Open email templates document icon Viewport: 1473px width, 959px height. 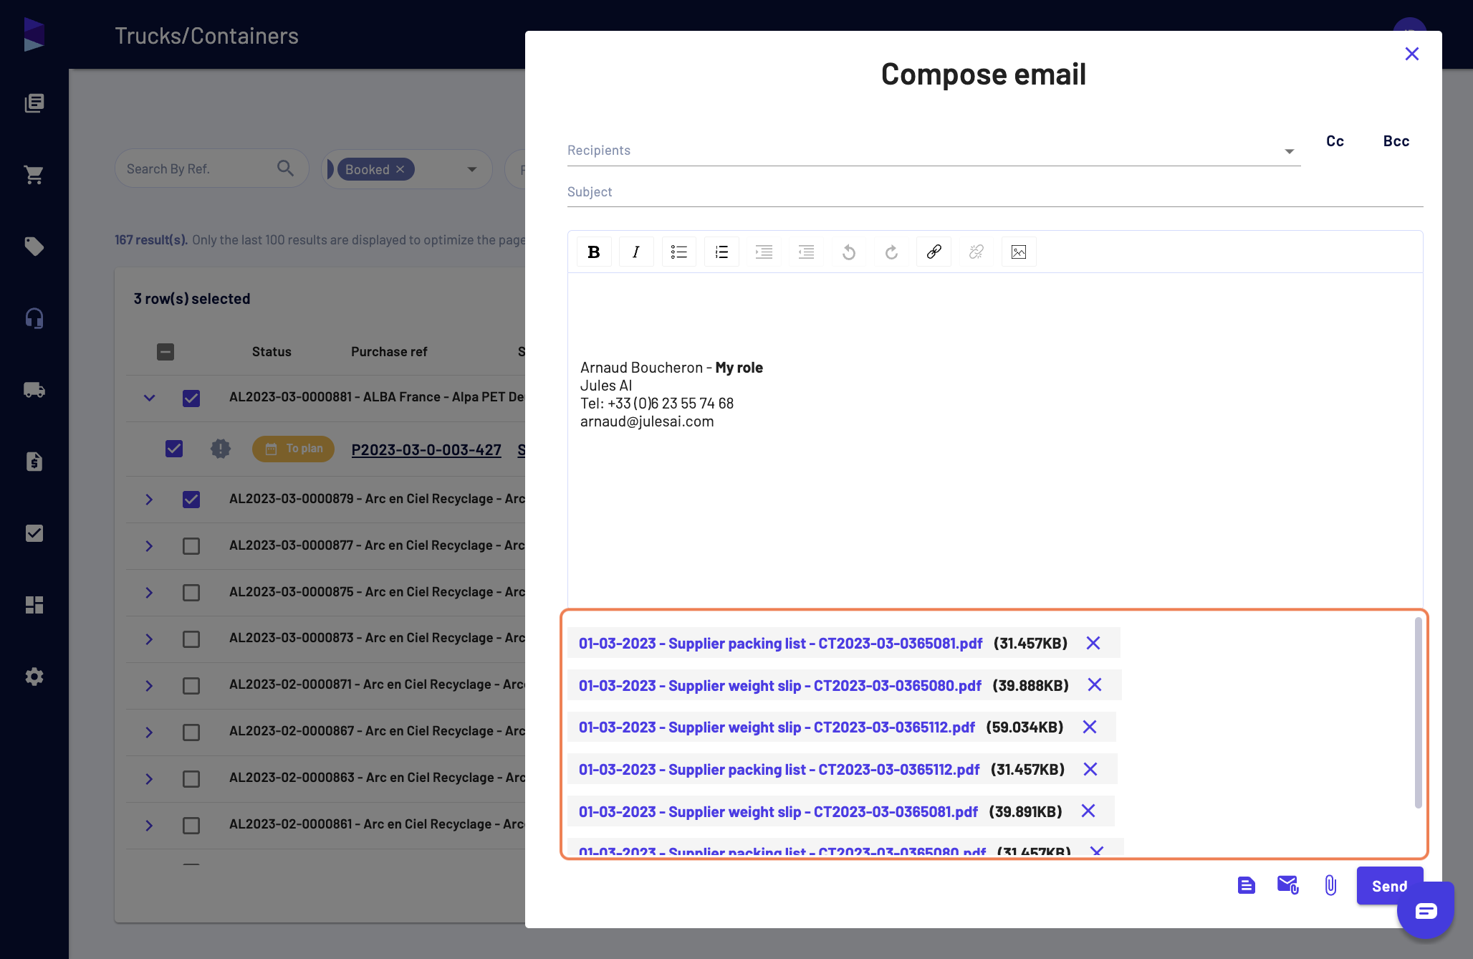tap(1247, 885)
